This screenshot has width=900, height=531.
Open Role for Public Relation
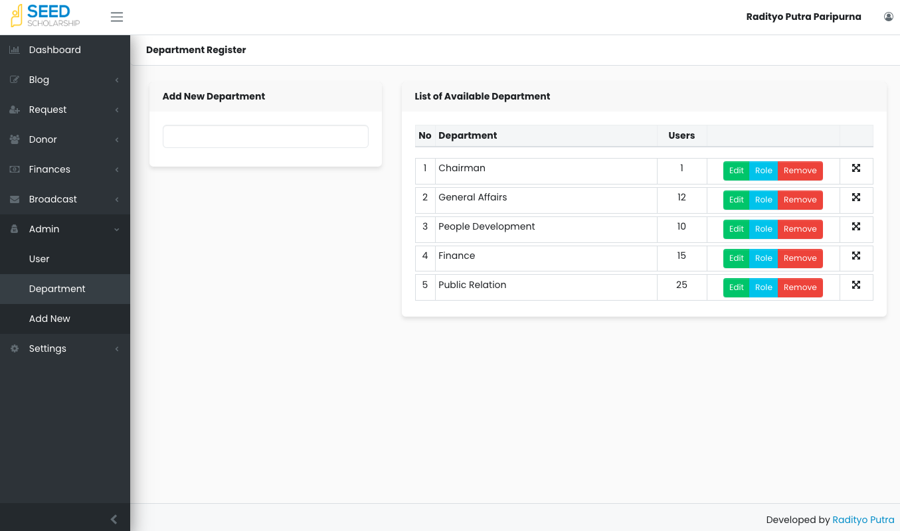763,287
